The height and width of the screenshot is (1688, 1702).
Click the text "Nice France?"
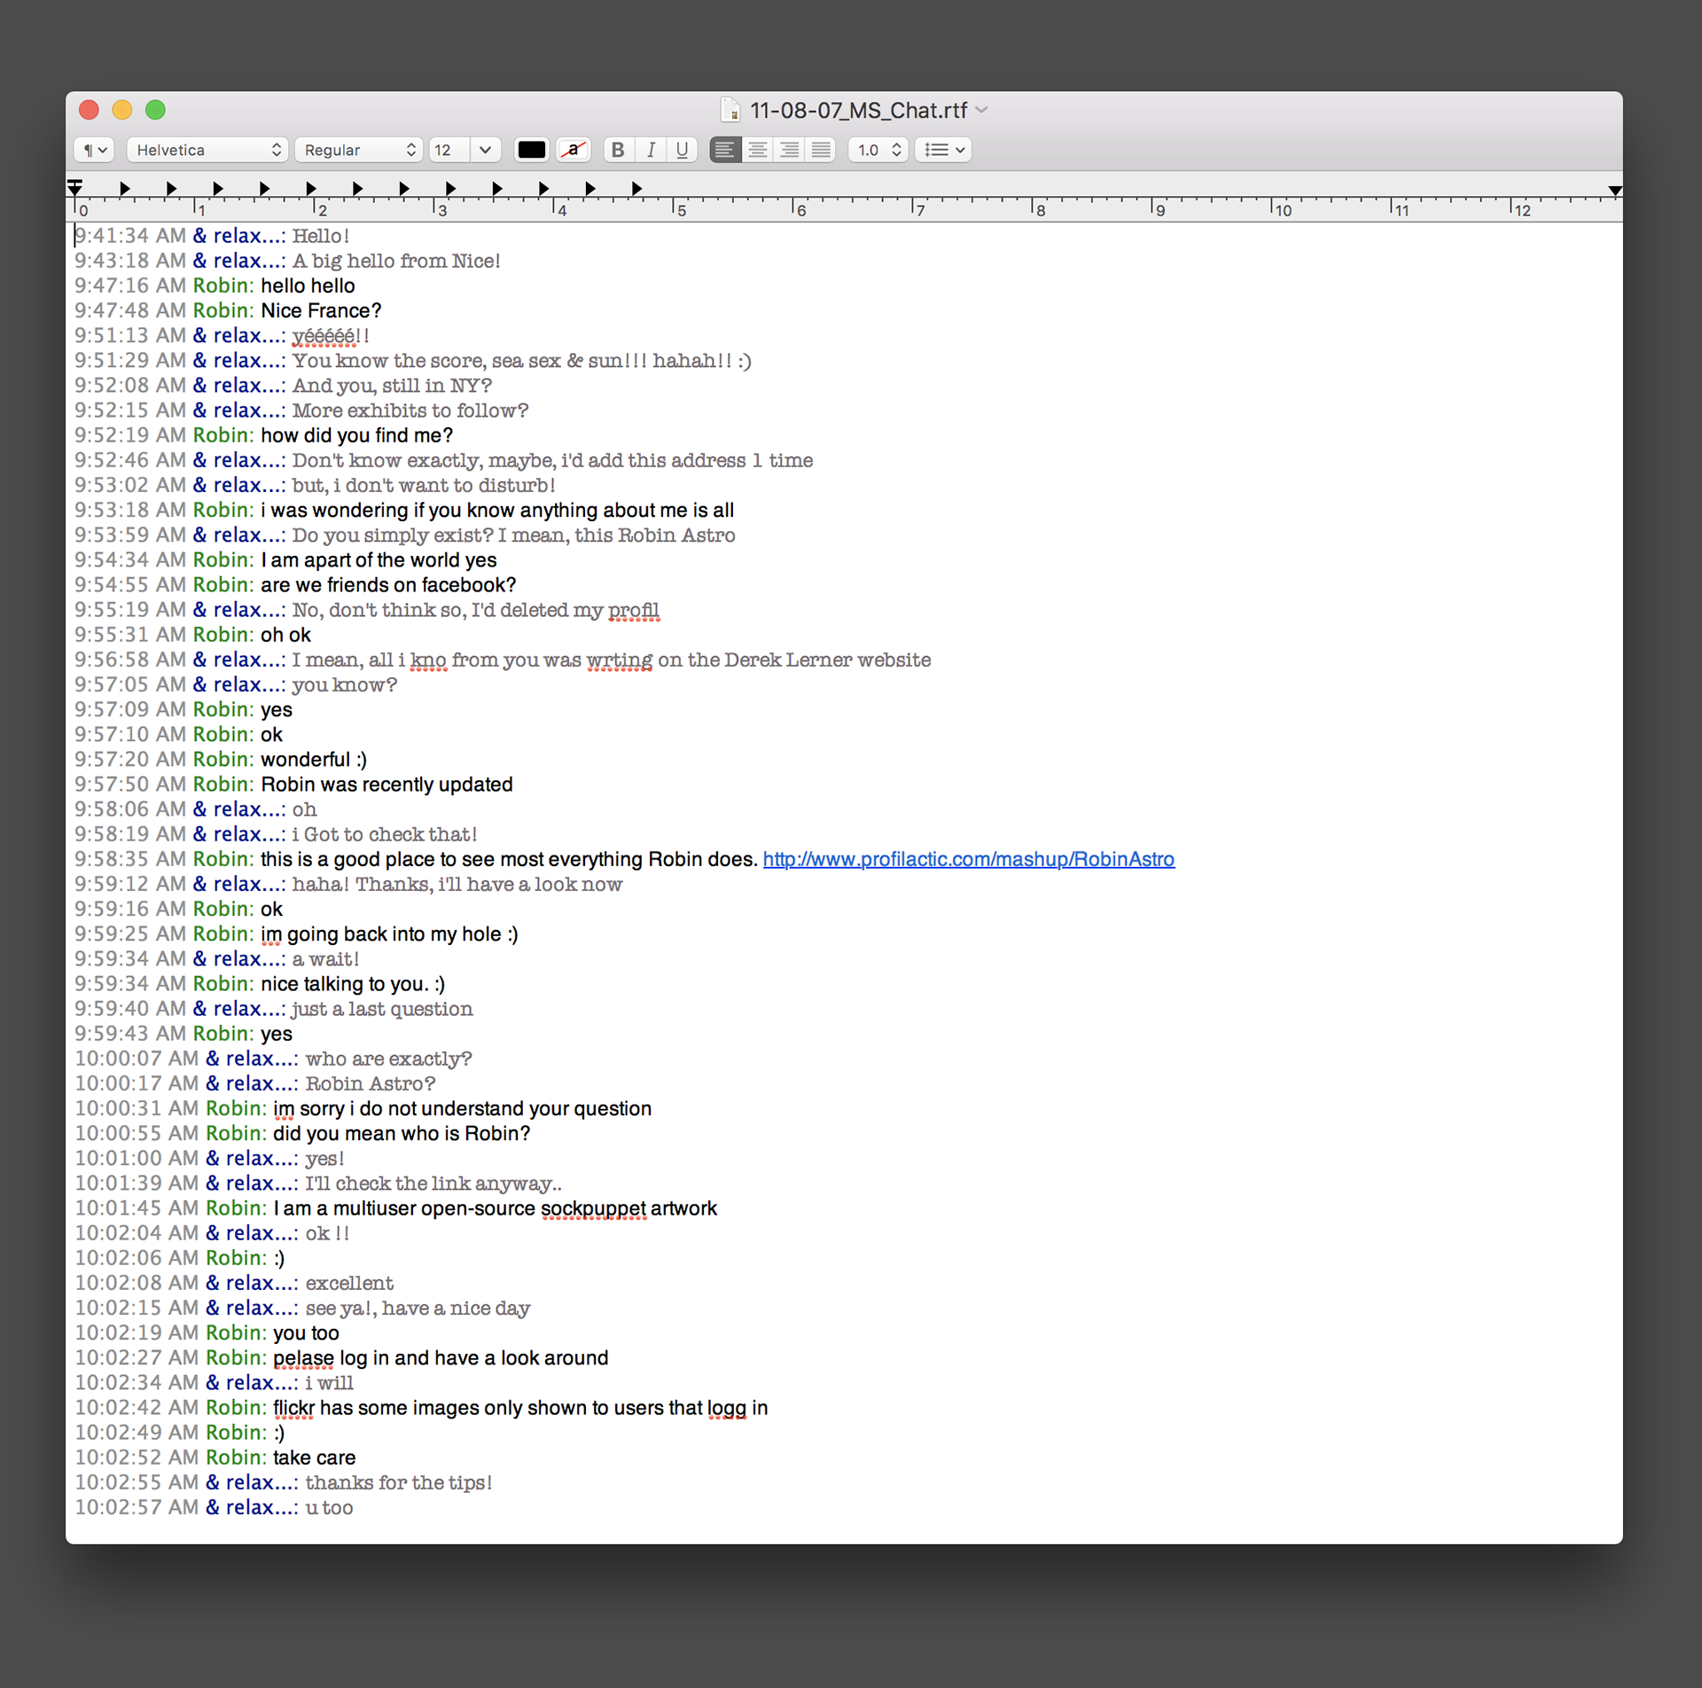pos(321,310)
